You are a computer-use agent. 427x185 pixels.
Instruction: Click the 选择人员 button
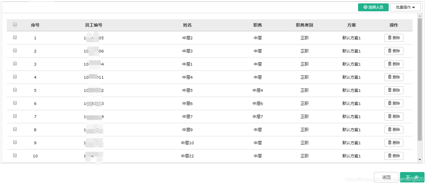point(373,7)
